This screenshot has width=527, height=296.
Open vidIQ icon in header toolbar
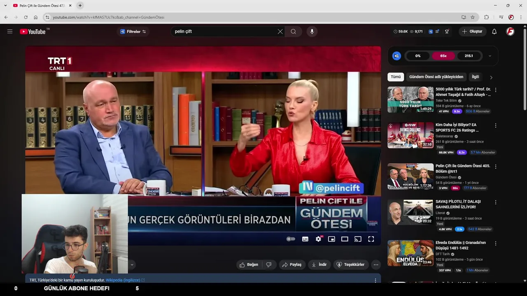[431, 32]
